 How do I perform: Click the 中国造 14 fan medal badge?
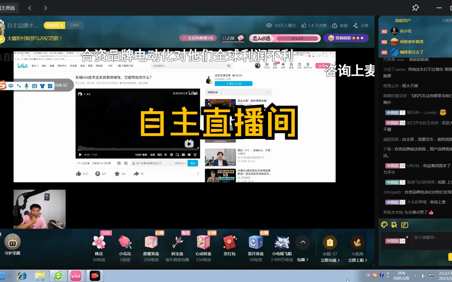coord(395,241)
